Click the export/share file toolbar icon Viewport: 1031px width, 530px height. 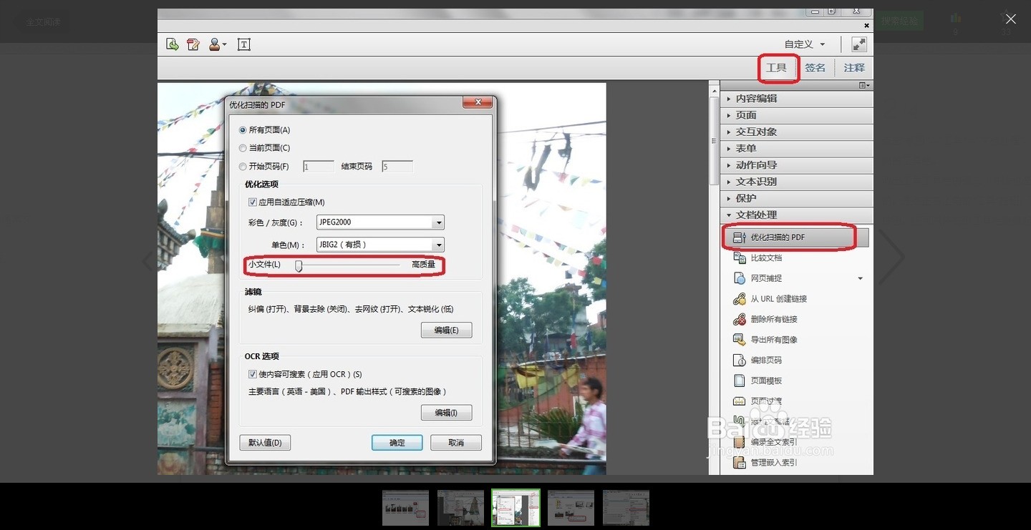pyautogui.click(x=173, y=44)
